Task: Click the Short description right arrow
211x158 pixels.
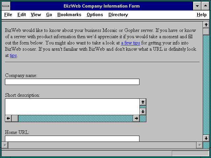Action: (136, 118)
